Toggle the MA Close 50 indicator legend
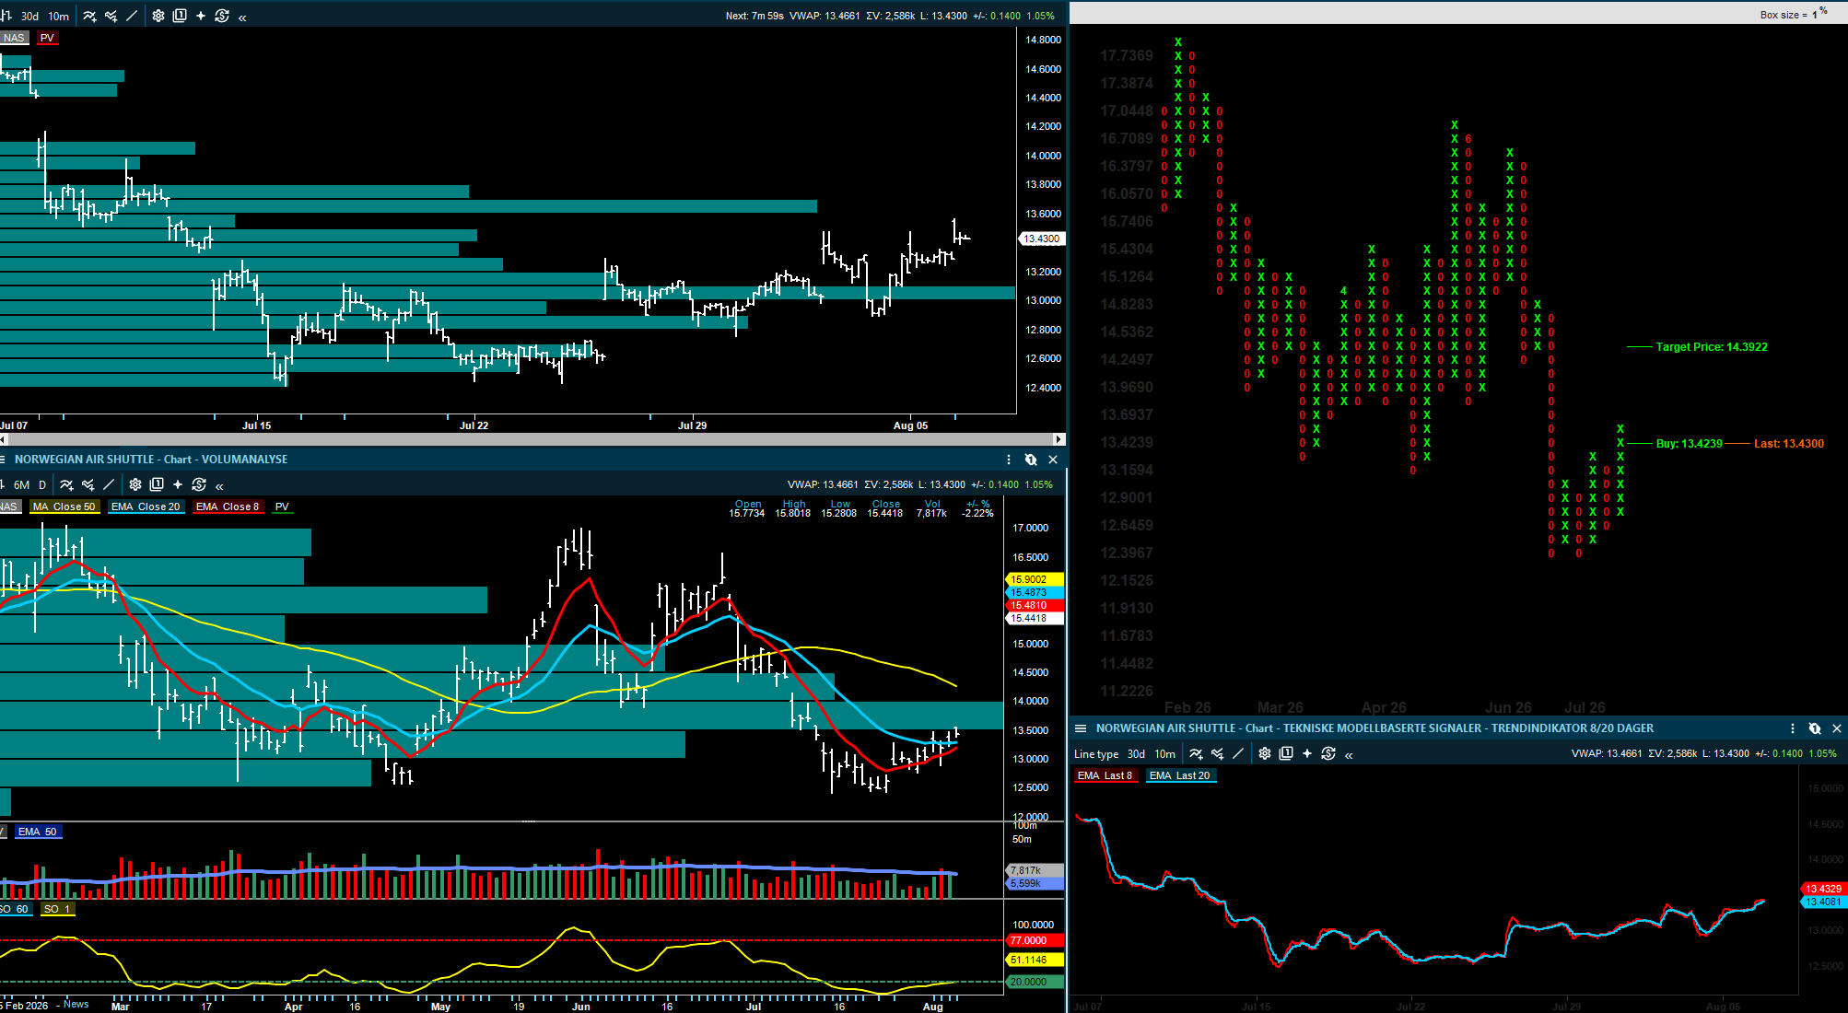Viewport: 1848px width, 1013px height. (64, 506)
